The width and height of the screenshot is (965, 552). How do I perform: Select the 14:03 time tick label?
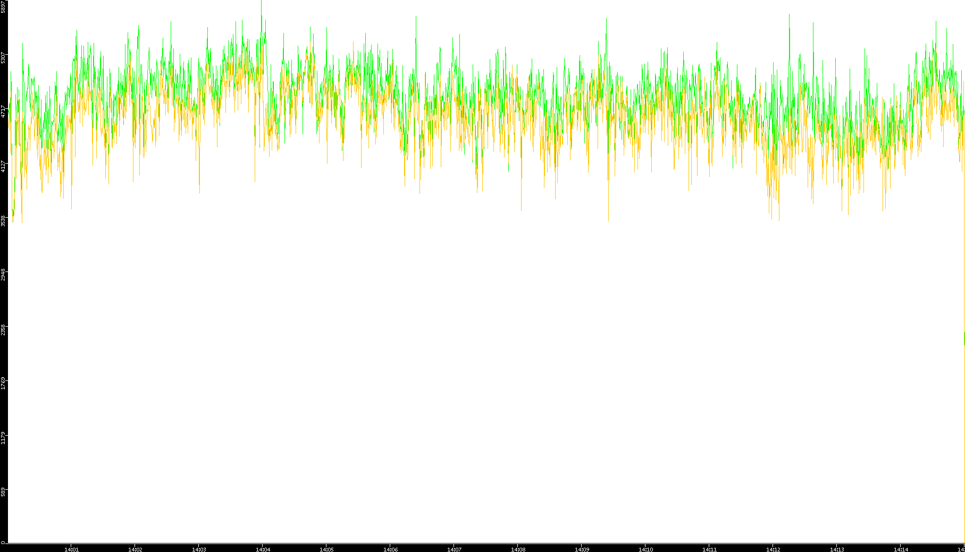(199, 549)
